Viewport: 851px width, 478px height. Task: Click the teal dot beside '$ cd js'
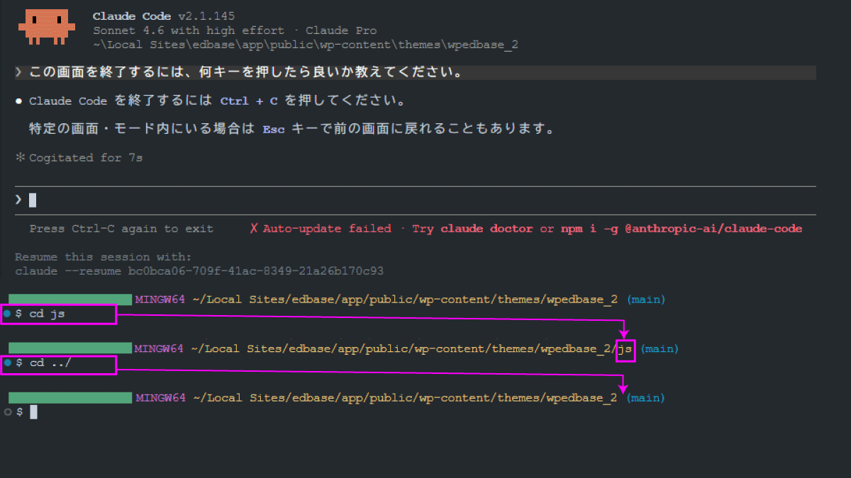coord(7,313)
